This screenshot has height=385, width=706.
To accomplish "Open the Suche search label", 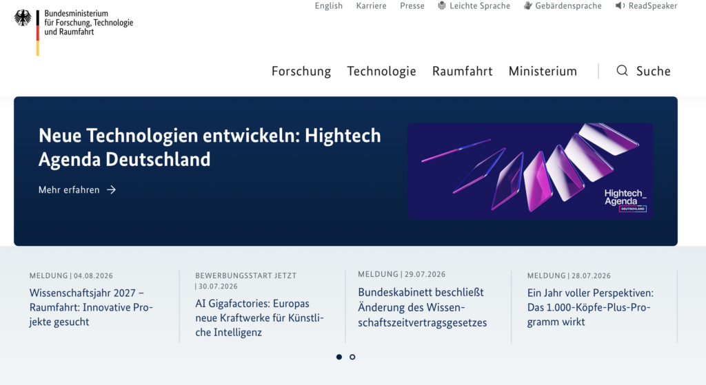I will (x=654, y=71).
